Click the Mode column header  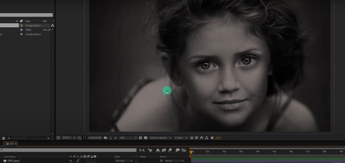[117, 157]
